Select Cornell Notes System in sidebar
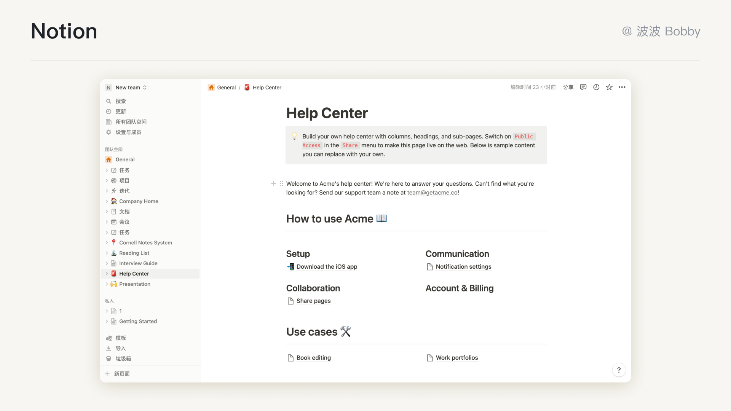 click(145, 242)
